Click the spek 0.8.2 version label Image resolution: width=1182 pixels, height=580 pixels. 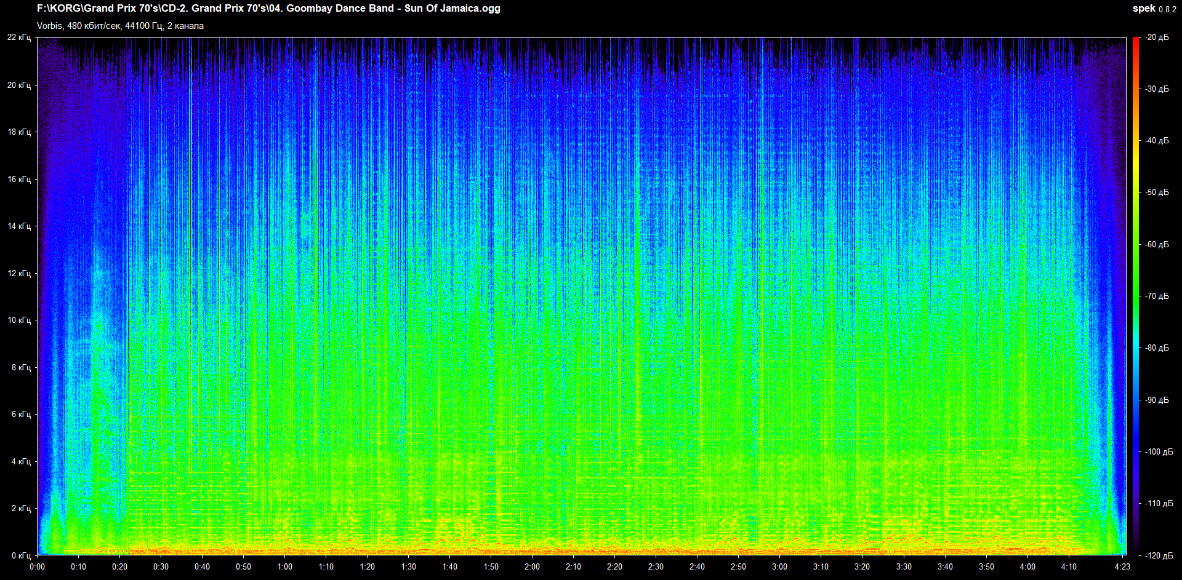tap(1154, 9)
